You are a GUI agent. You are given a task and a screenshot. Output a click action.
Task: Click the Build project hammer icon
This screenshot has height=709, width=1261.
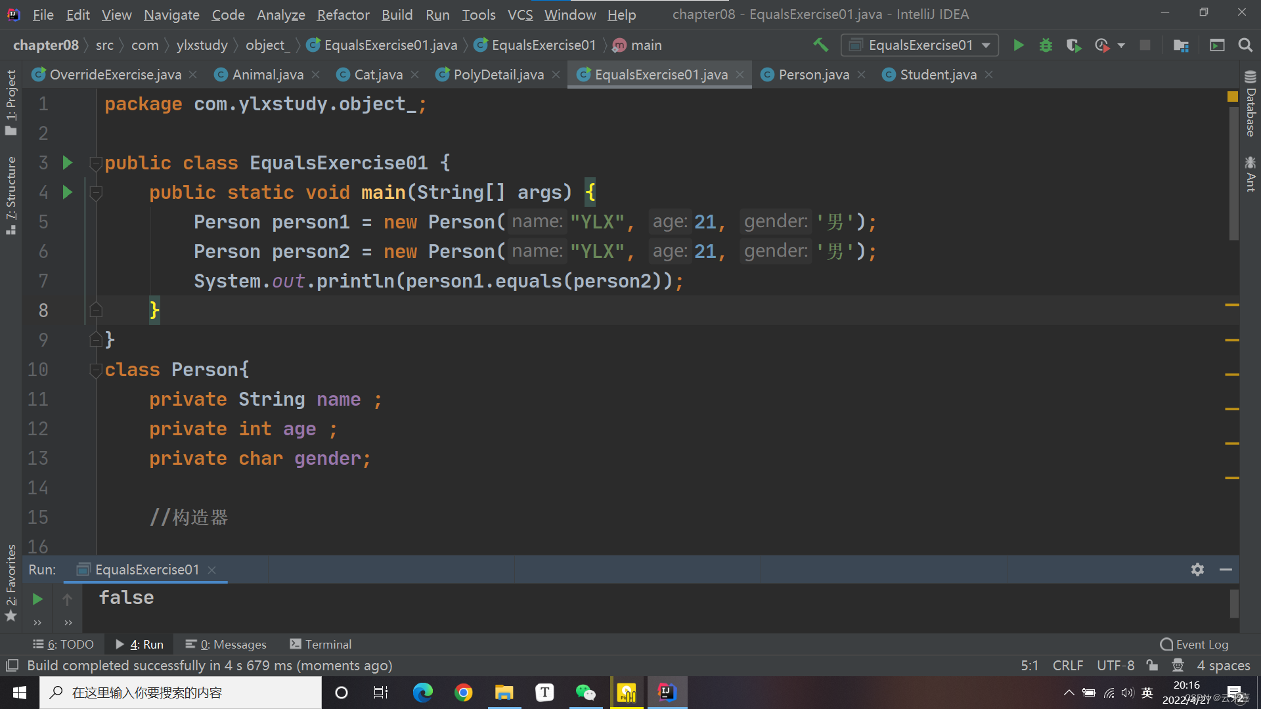point(820,45)
